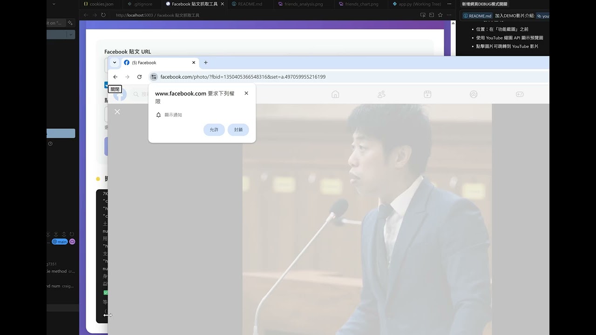Image resolution: width=596 pixels, height=335 pixels.
Task: Click the 新增網頁DEBUG模式開關 chat title
Action: (485, 4)
